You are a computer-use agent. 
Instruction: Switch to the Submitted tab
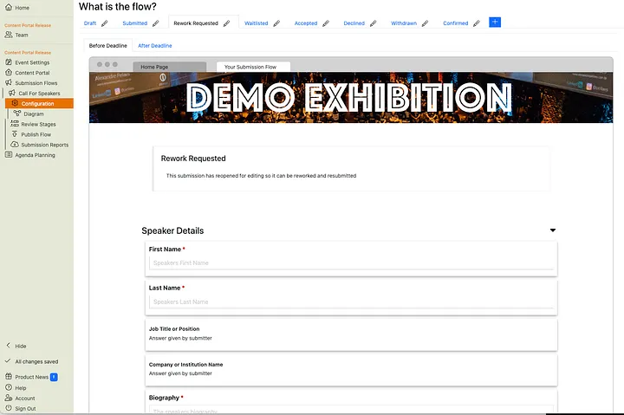pos(135,23)
